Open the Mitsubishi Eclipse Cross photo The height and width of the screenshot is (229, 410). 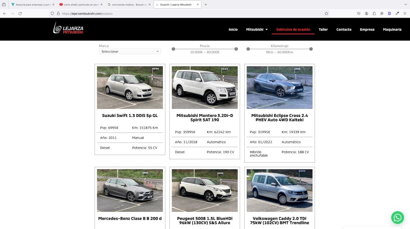(x=279, y=88)
